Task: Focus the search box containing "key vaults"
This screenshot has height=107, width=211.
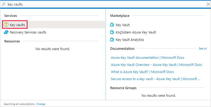Action: coord(106,4)
